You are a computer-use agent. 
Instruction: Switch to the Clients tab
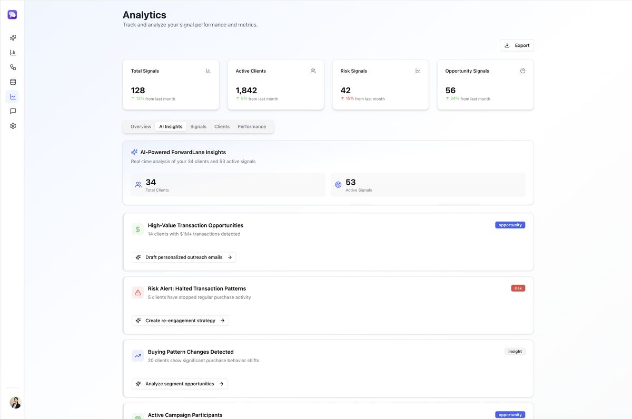click(222, 126)
